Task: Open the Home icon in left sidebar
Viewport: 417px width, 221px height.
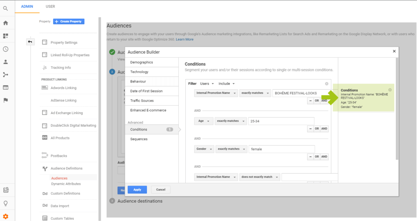Action: (6, 23)
